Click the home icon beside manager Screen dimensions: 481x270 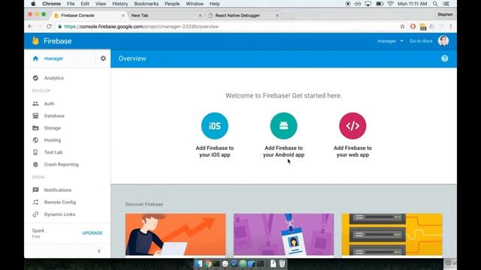(x=35, y=58)
